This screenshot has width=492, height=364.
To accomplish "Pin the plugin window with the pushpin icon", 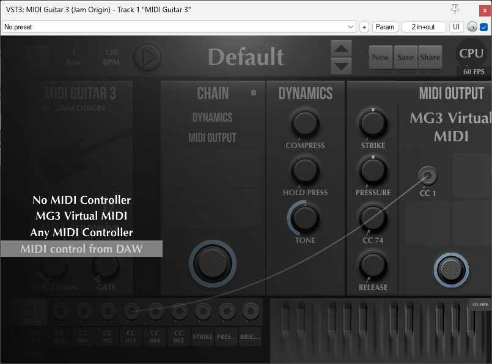I will click(x=455, y=9).
